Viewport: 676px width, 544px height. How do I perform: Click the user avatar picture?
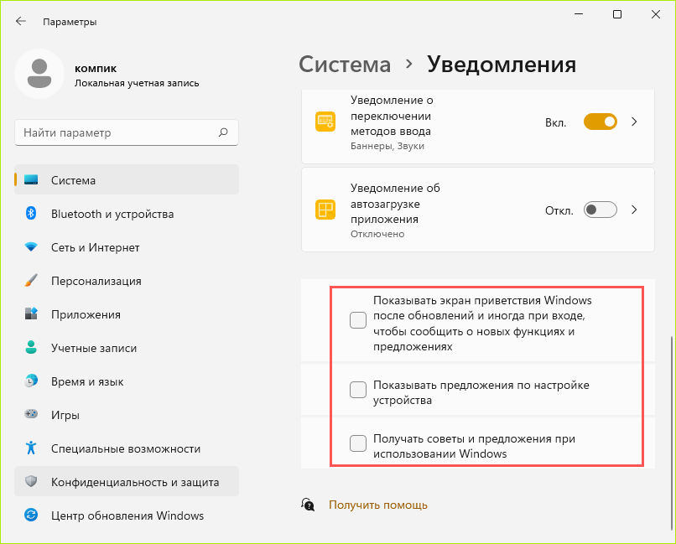click(x=39, y=74)
